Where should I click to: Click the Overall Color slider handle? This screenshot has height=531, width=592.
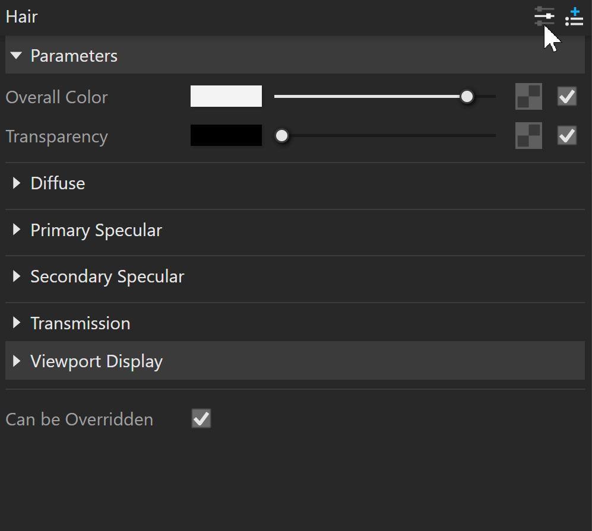pos(467,96)
